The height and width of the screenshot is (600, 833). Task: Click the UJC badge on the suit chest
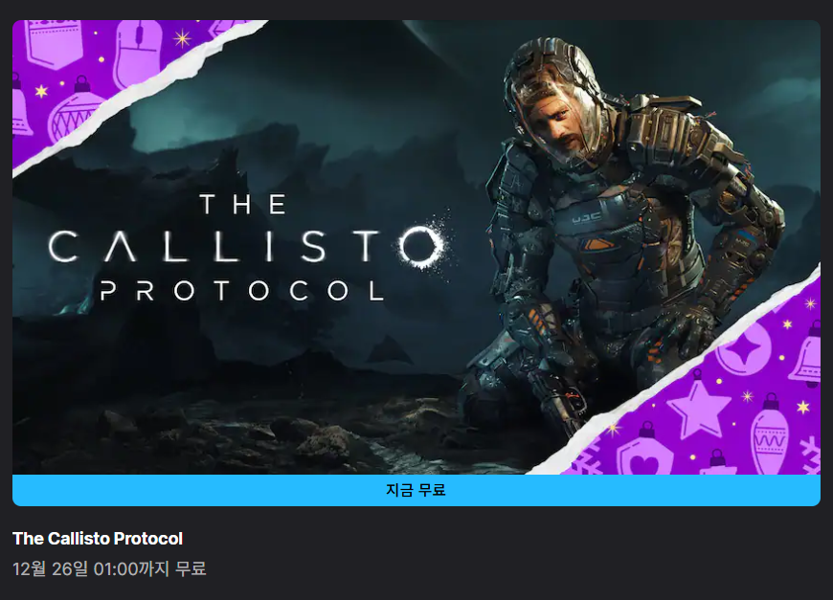tap(587, 217)
